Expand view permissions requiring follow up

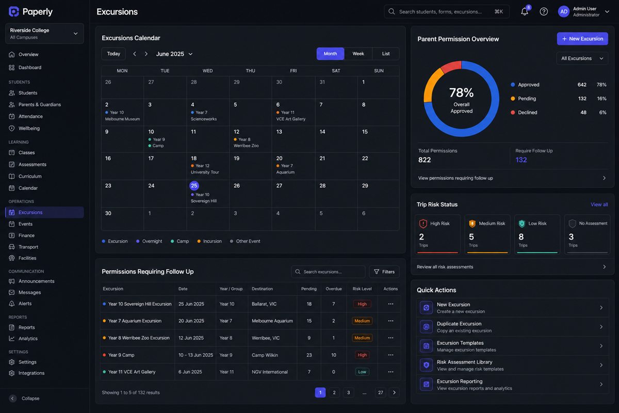coord(512,178)
